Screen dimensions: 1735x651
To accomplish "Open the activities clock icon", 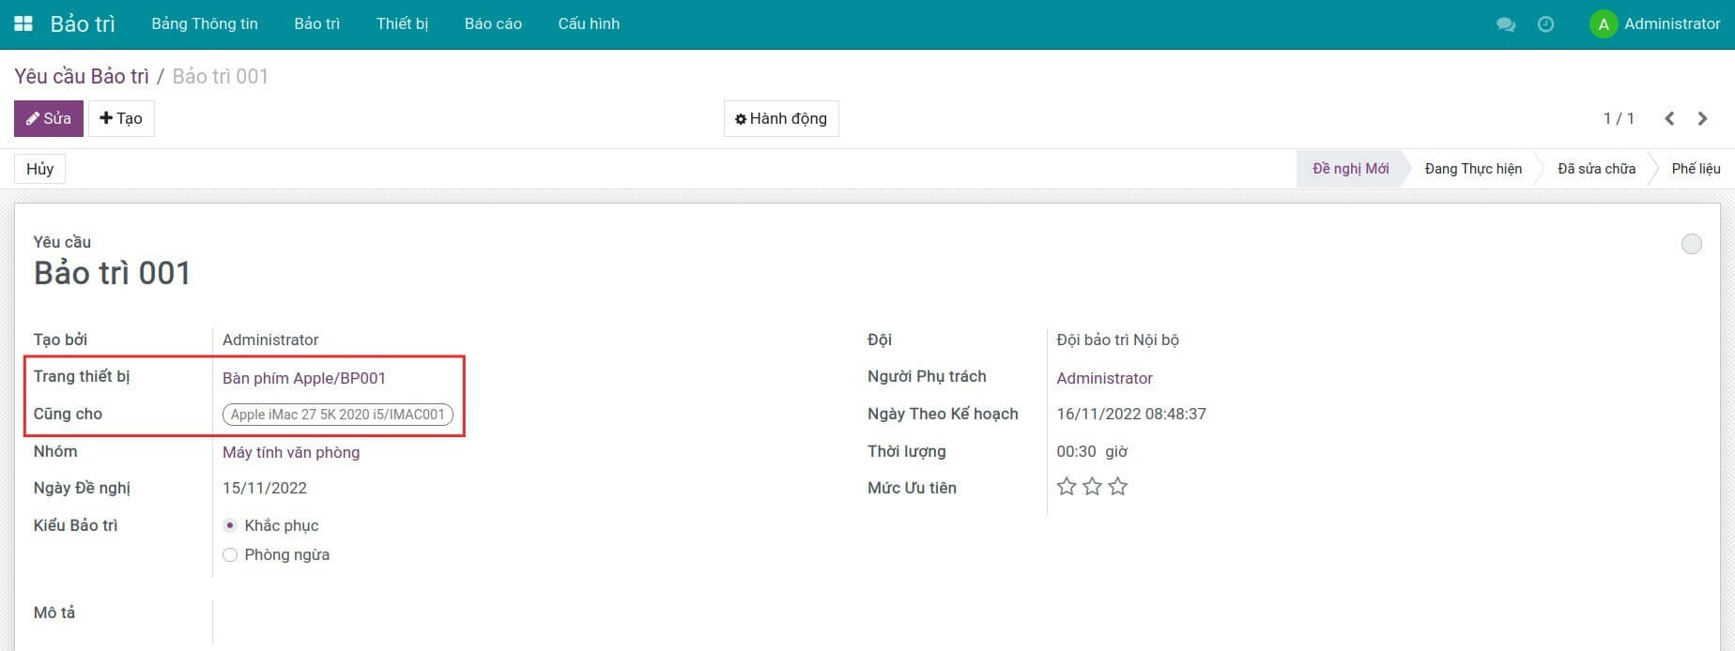I will click(1545, 24).
